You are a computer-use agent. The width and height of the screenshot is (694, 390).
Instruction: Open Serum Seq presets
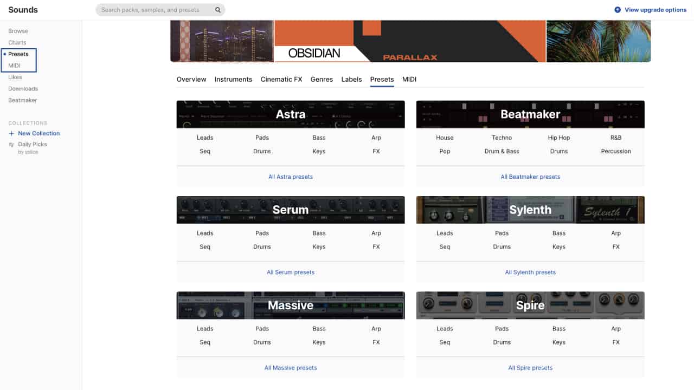205,246
